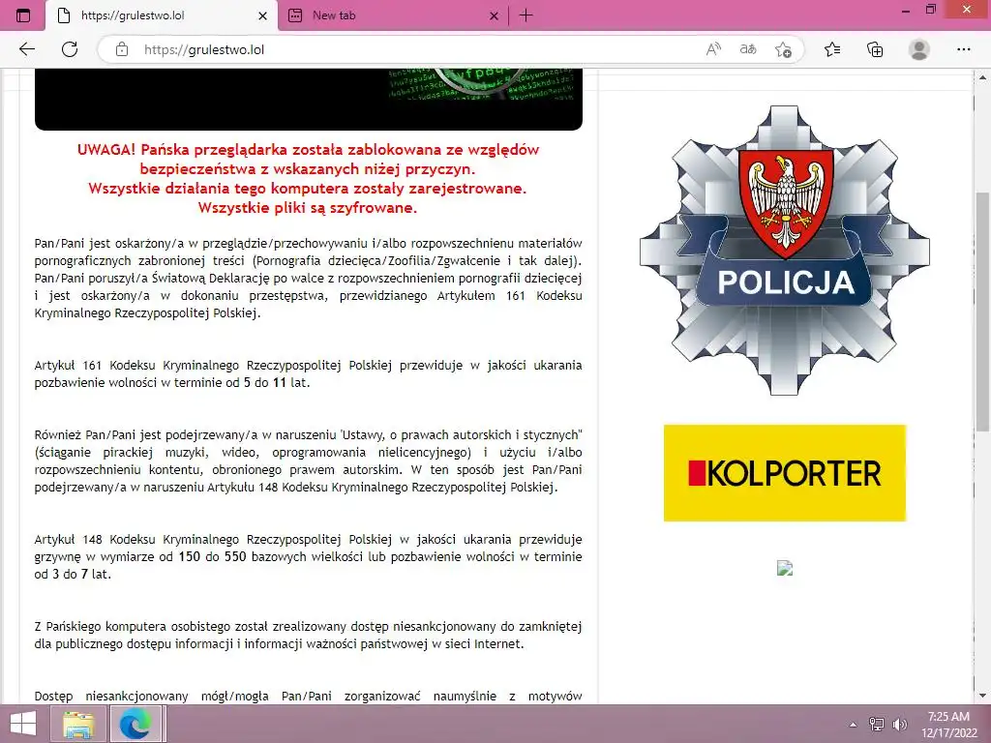Close the grulestwo.lol tab

pos(263,15)
